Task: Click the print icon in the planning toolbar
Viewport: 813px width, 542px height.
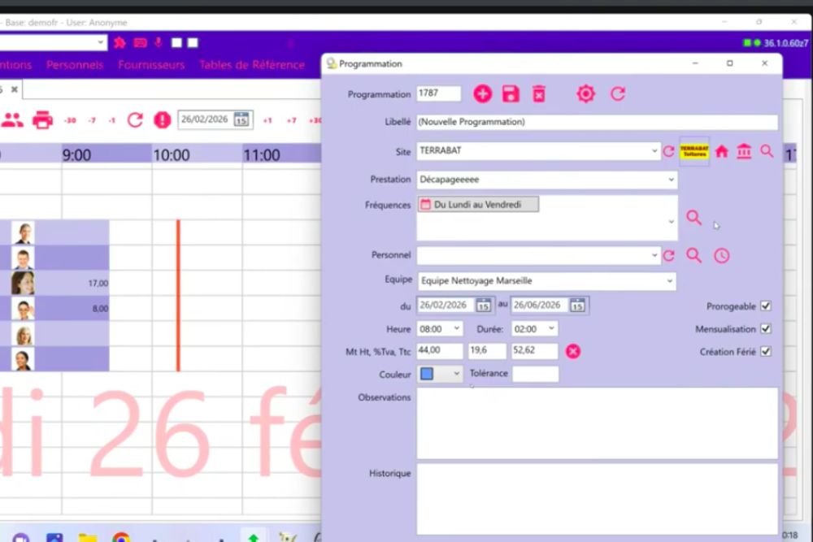Action: coord(42,120)
